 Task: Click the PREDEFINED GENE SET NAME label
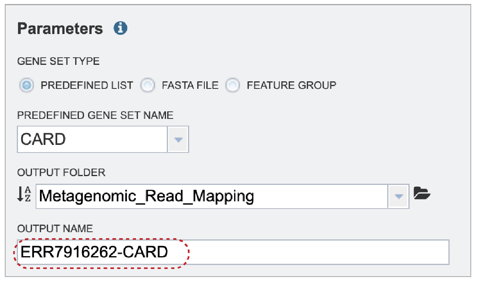coord(95,115)
